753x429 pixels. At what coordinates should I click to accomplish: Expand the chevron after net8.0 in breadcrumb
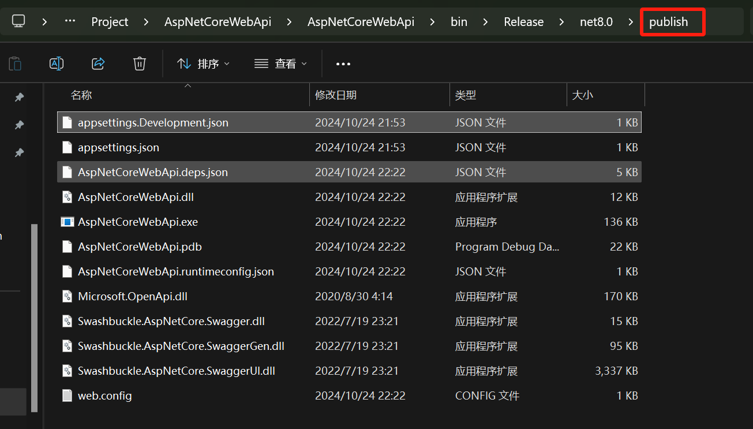click(631, 22)
